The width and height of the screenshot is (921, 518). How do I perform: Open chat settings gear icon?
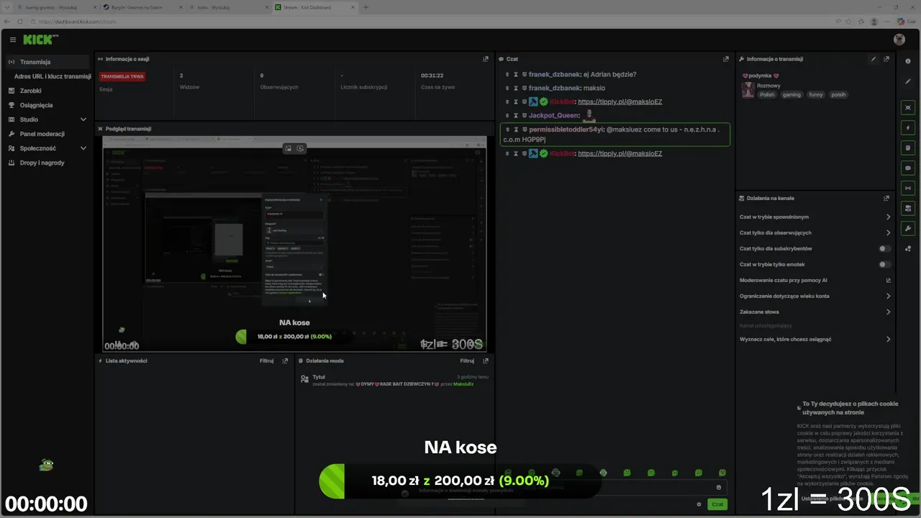click(x=699, y=504)
